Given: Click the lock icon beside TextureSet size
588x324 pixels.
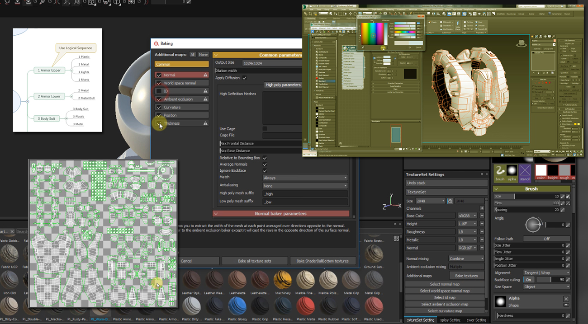Looking at the screenshot, I should coord(450,201).
